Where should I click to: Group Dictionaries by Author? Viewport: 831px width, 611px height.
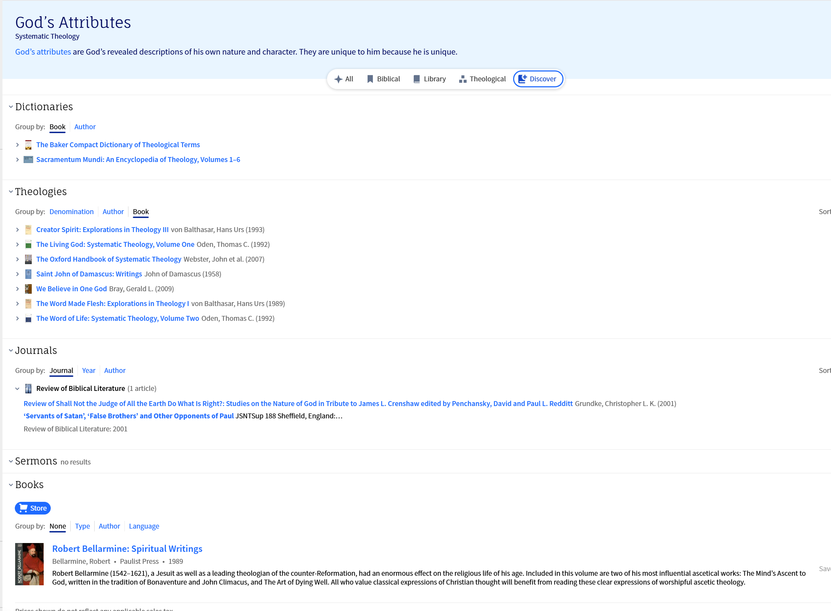point(85,126)
